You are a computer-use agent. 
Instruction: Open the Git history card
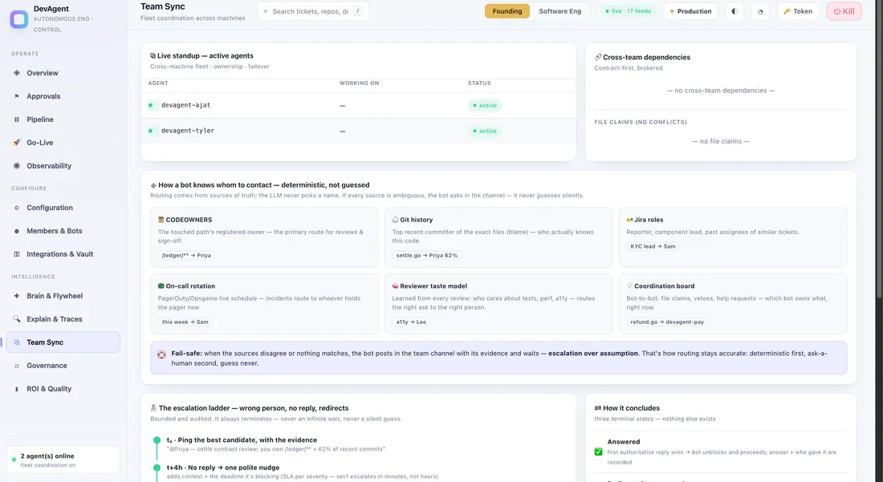(498, 237)
